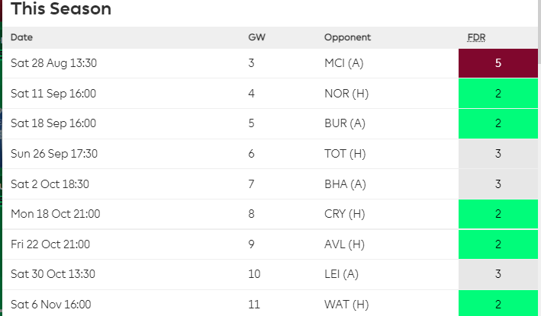Select the Sat 28 Aug 13:30 date
The height and width of the screenshot is (316, 541).
53,63
